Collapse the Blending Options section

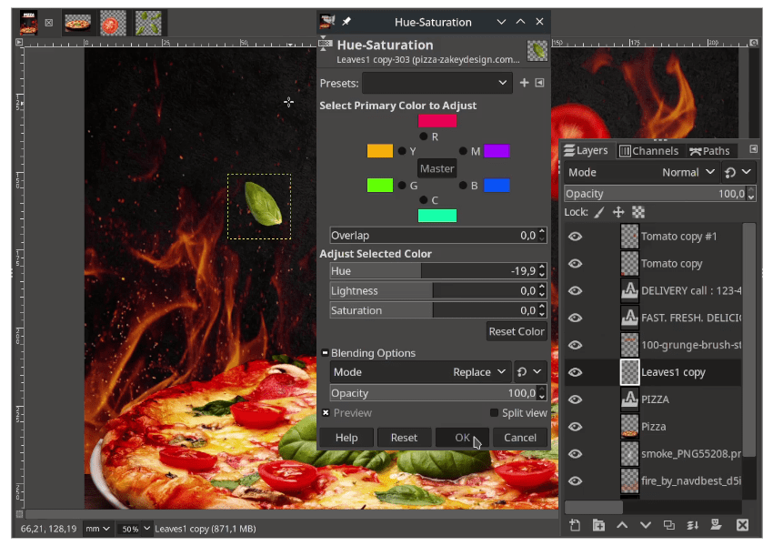click(x=325, y=353)
